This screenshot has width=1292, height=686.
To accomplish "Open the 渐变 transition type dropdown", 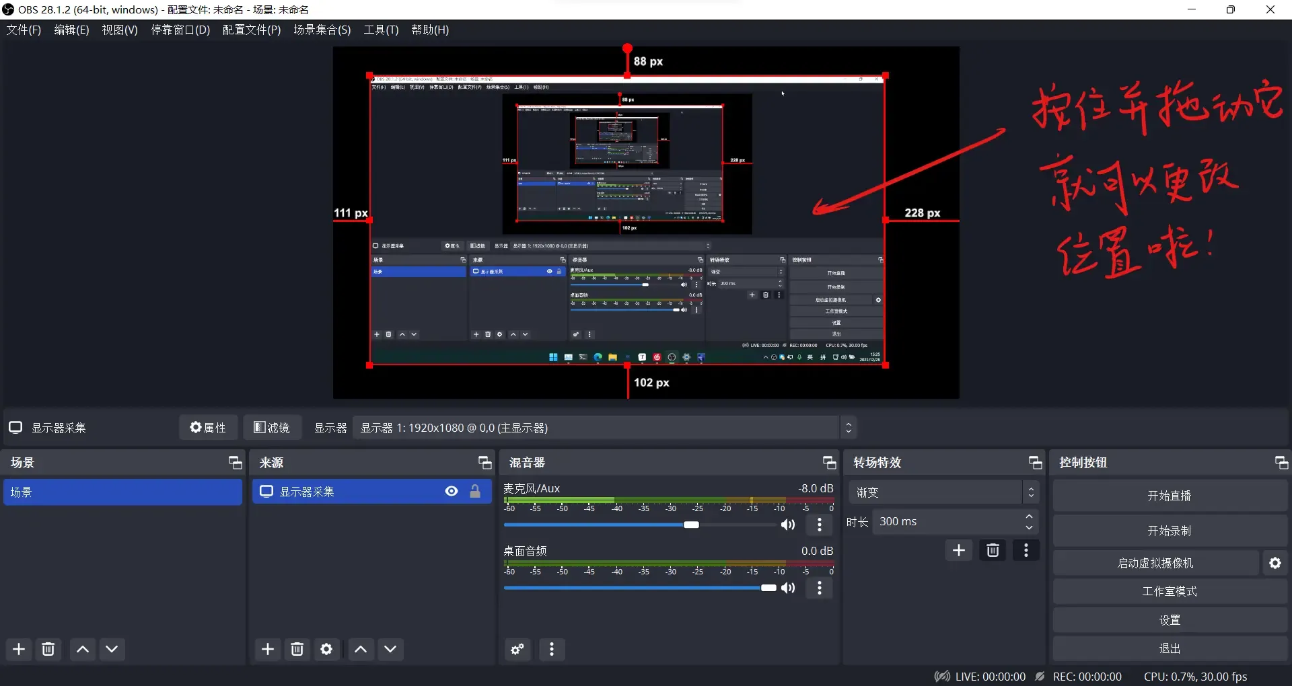I will (943, 492).
